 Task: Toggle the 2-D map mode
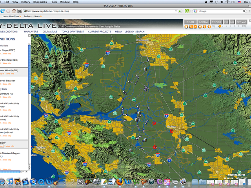coord(226,22)
